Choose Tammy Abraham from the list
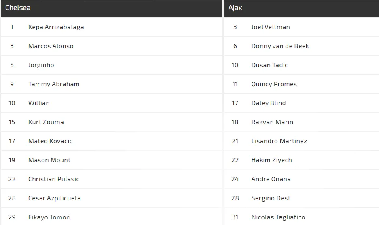Viewport: 379px width, 225px height. pos(54,84)
